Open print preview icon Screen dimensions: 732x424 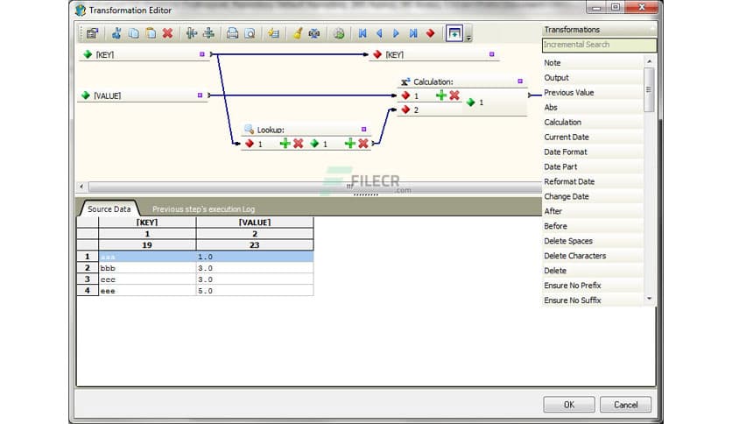point(250,33)
